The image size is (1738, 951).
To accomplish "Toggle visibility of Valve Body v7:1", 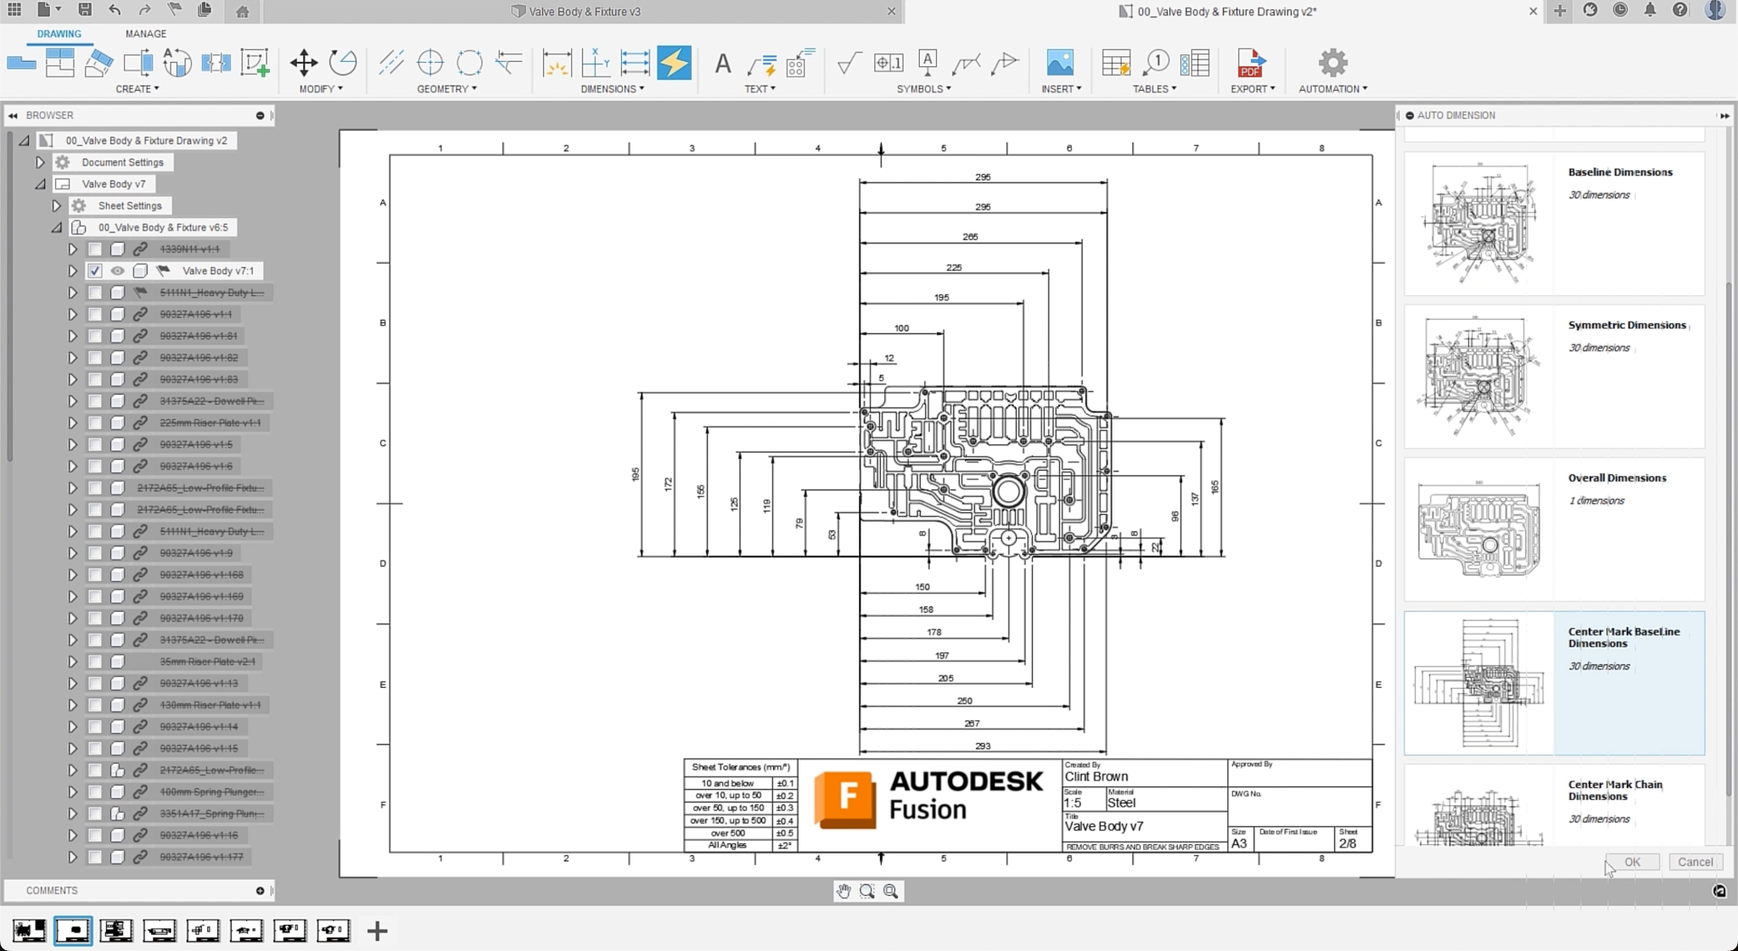I will 117,271.
